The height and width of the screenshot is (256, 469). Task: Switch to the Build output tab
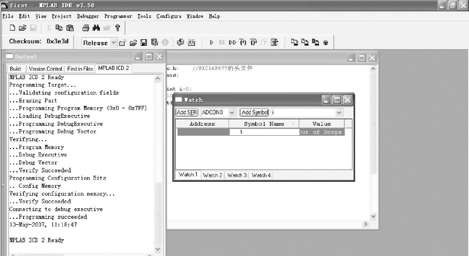(15, 69)
